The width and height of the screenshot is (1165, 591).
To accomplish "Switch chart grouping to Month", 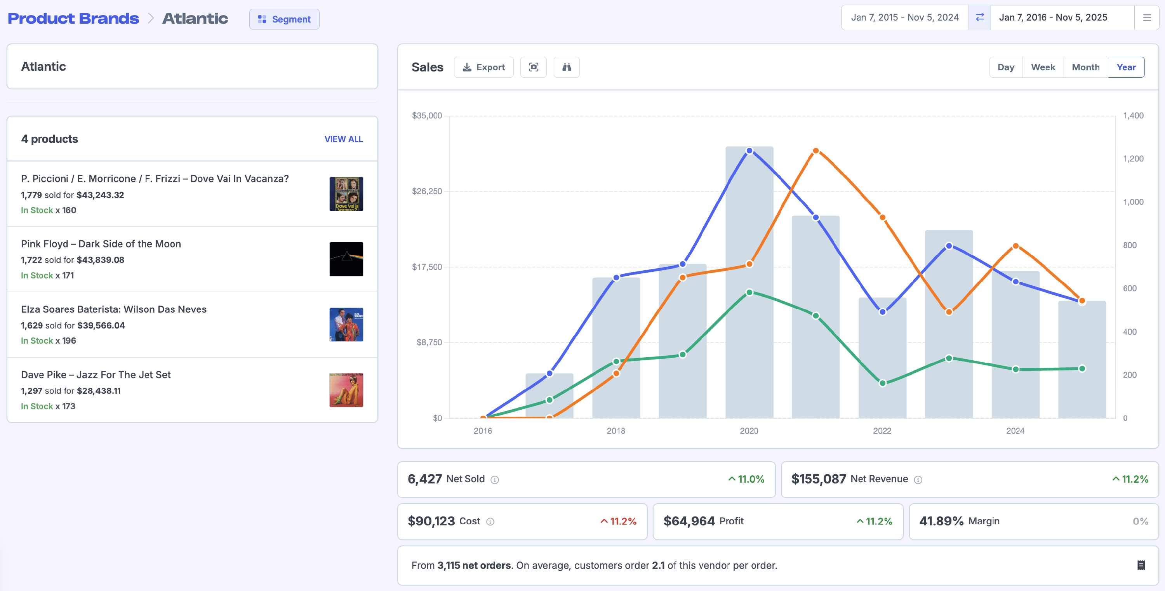I will coord(1085,67).
